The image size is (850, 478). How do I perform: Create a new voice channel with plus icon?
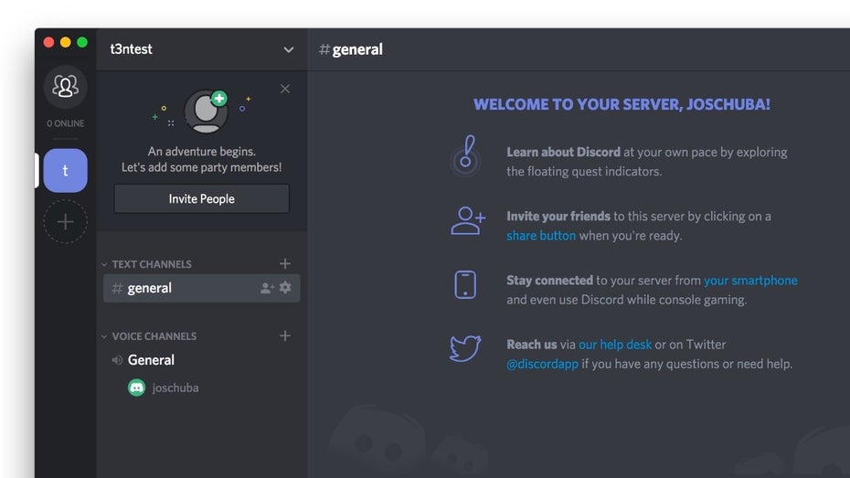pyautogui.click(x=285, y=336)
